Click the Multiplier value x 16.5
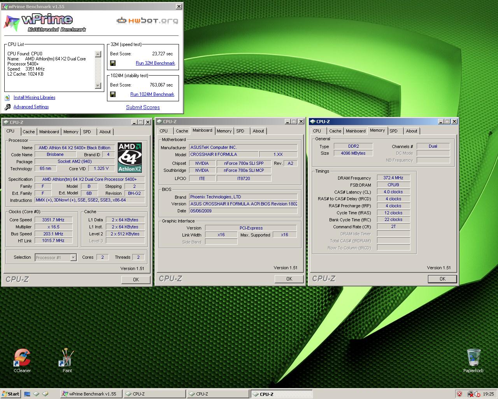 (x=53, y=227)
